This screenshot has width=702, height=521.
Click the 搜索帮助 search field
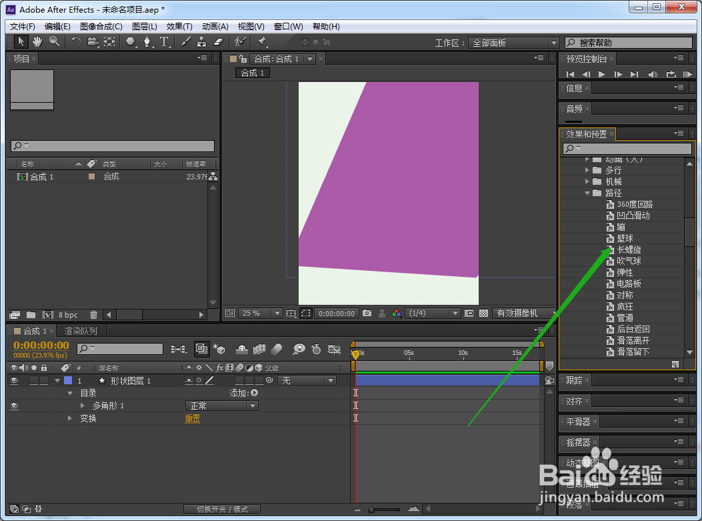(629, 43)
